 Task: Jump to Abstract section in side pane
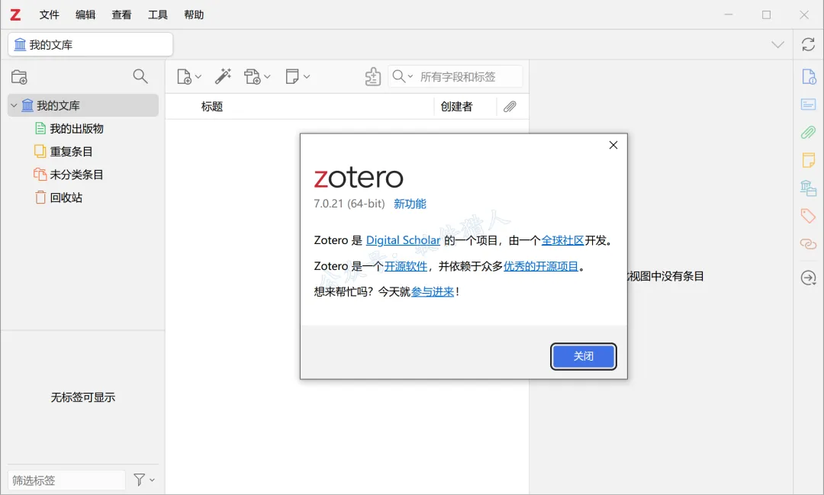pyautogui.click(x=808, y=104)
